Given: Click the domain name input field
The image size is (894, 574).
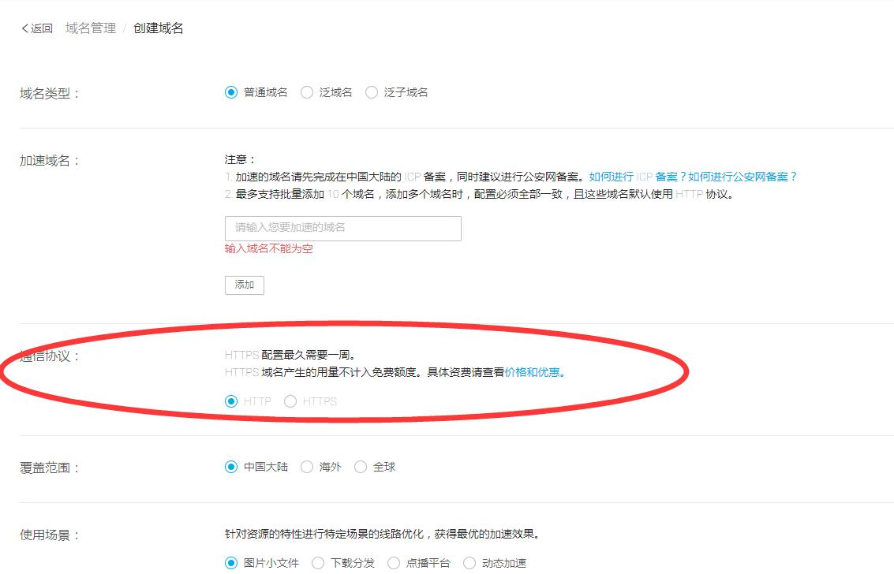Looking at the screenshot, I should point(342,228).
